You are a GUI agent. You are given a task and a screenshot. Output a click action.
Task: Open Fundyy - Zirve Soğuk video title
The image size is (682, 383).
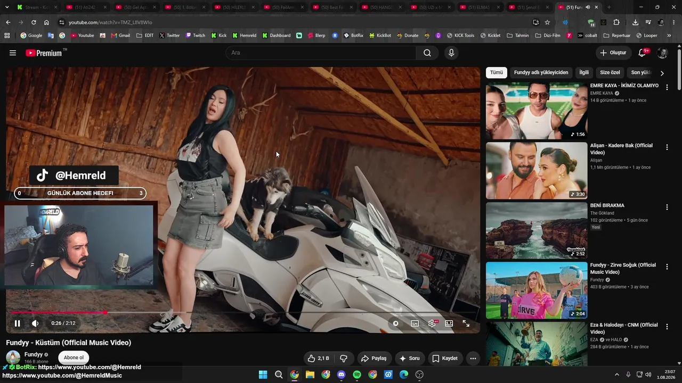623,269
